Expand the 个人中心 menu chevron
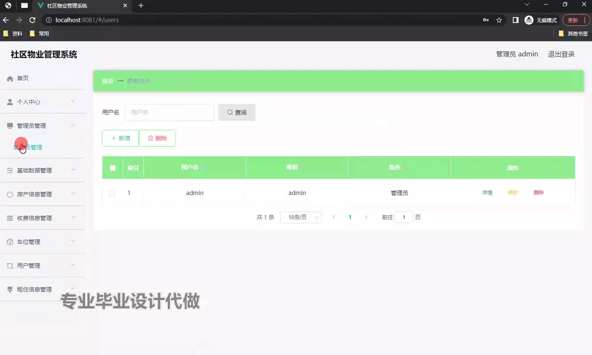Screen dimensions: 592x355 pos(73,101)
